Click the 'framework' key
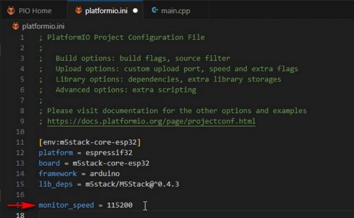The width and height of the screenshot is (354, 218). point(58,173)
